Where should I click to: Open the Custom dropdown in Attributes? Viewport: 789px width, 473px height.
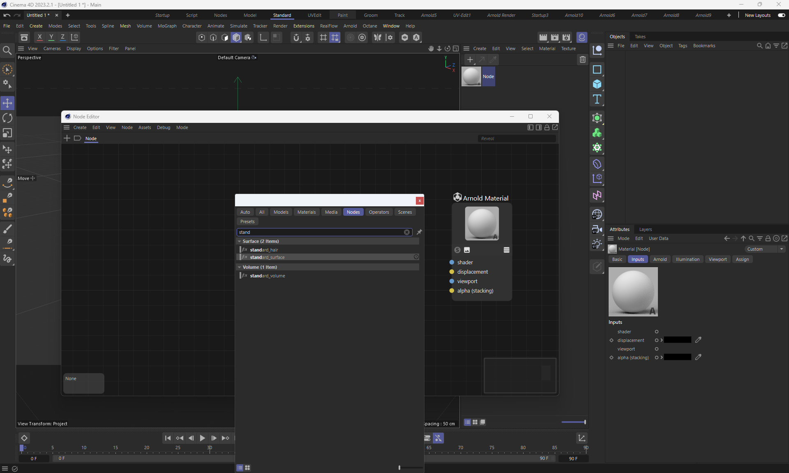click(x=765, y=249)
